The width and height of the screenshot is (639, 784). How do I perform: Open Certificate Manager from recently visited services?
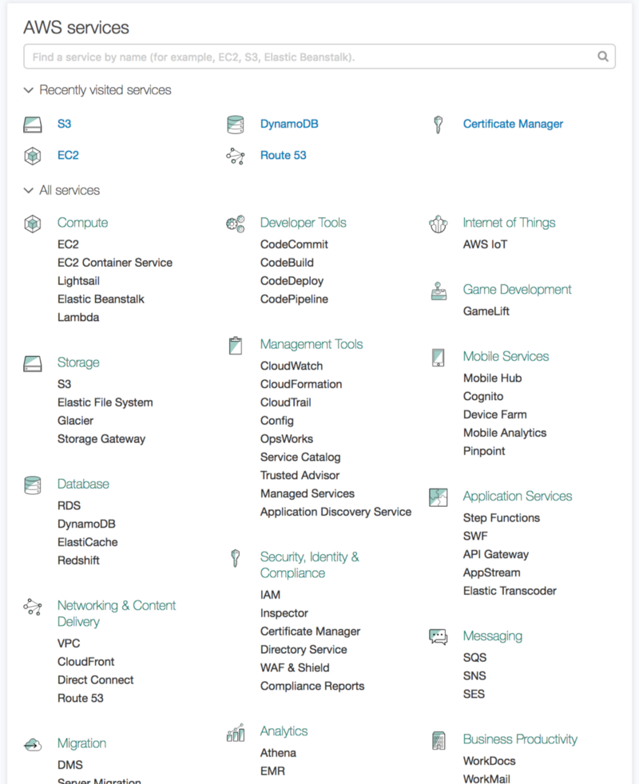pyautogui.click(x=513, y=124)
